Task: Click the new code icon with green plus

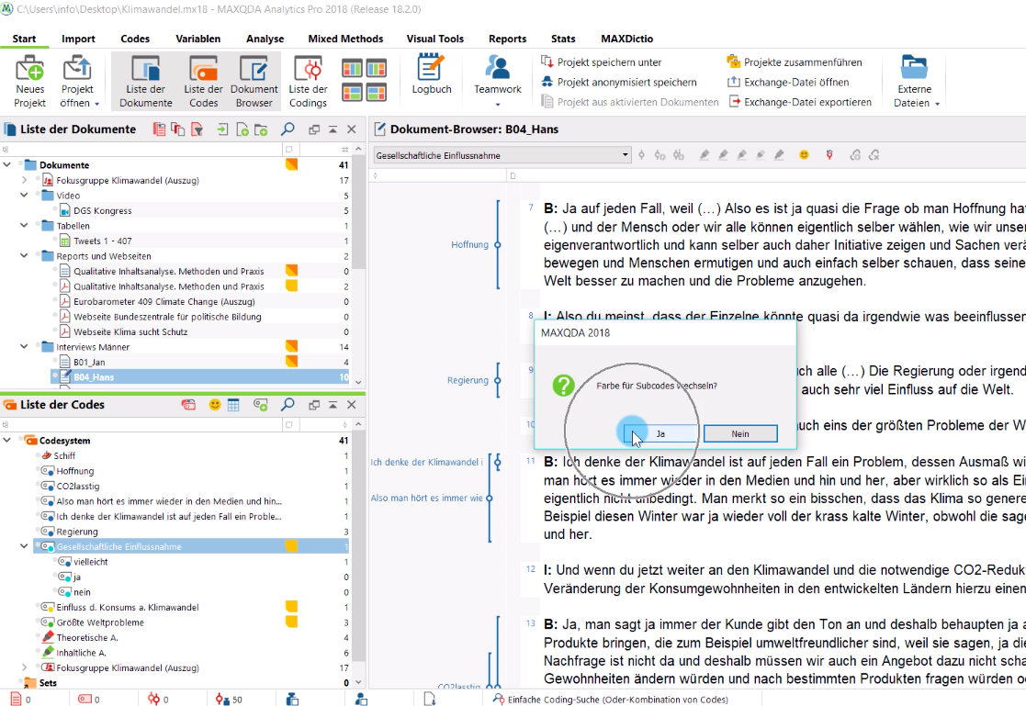Action: (261, 405)
